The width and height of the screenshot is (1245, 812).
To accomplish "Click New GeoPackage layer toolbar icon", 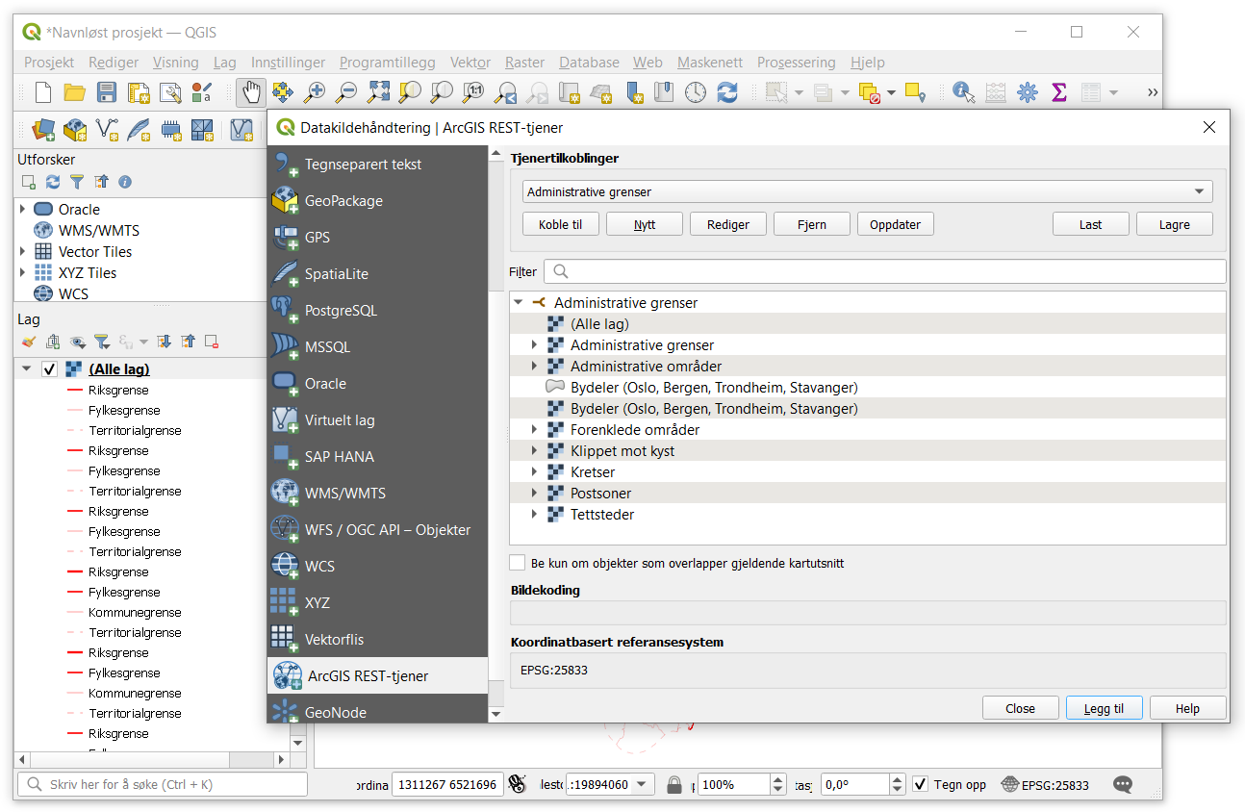I will pos(75,129).
